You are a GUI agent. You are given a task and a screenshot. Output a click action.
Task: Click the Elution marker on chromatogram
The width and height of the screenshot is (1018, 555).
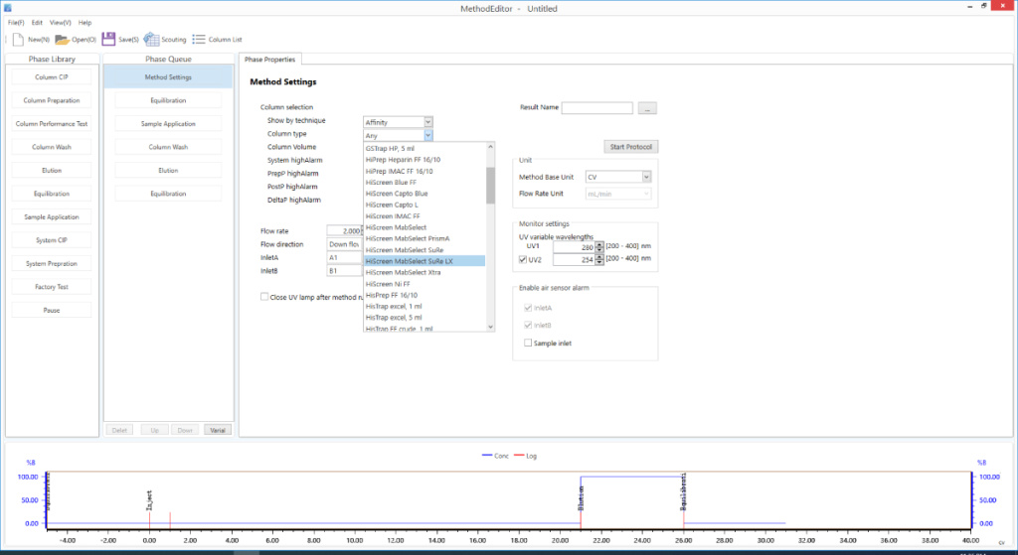tap(581, 498)
